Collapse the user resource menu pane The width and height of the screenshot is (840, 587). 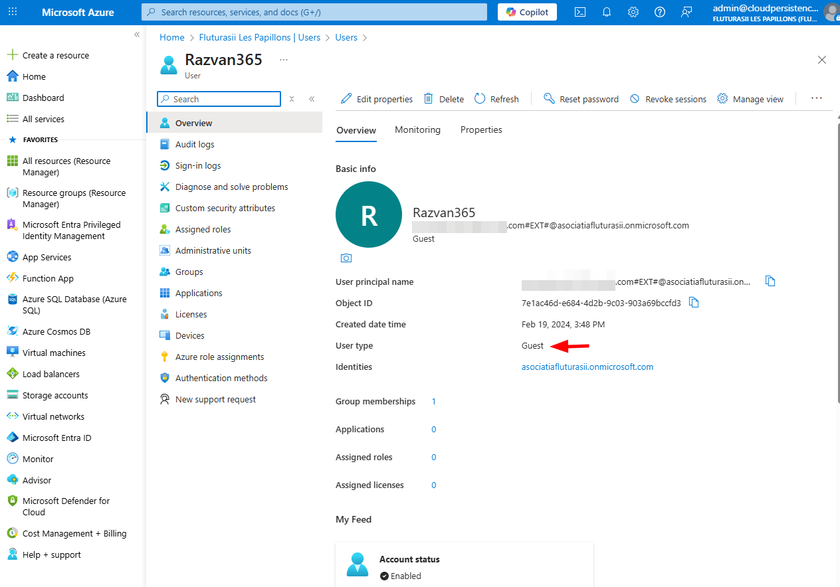click(x=312, y=99)
